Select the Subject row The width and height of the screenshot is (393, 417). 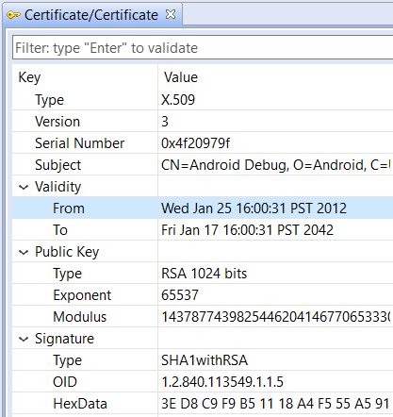(x=203, y=165)
